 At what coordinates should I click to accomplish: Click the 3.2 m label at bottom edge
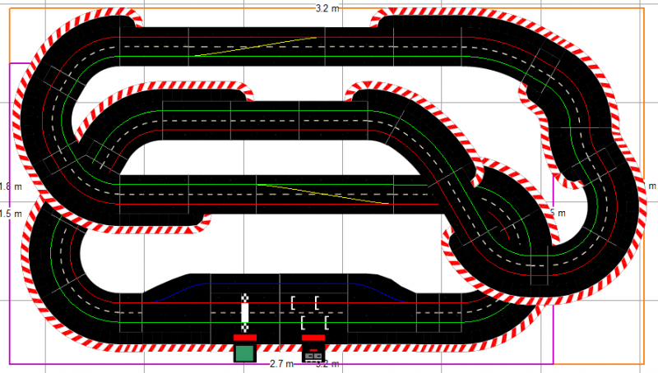coord(327,364)
